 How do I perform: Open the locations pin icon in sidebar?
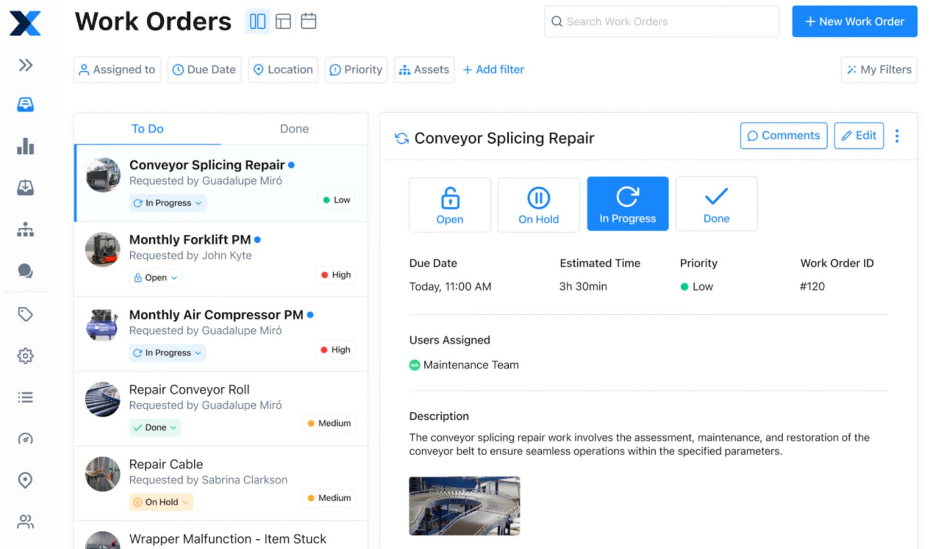[25, 480]
